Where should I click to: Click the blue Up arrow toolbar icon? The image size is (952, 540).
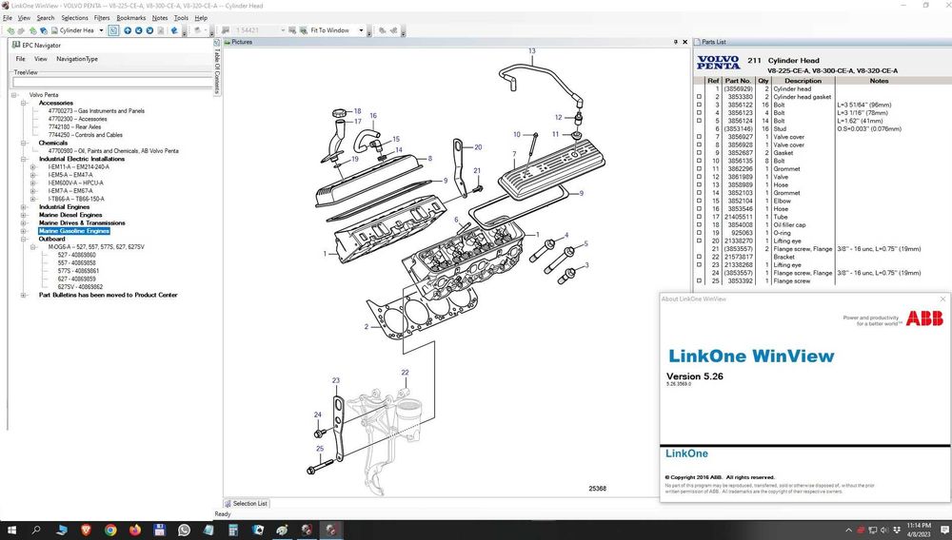128,30
